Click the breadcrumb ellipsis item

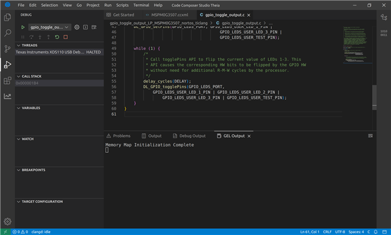[x=271, y=23]
